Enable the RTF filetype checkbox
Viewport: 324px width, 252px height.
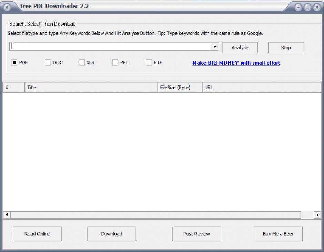[x=149, y=62]
